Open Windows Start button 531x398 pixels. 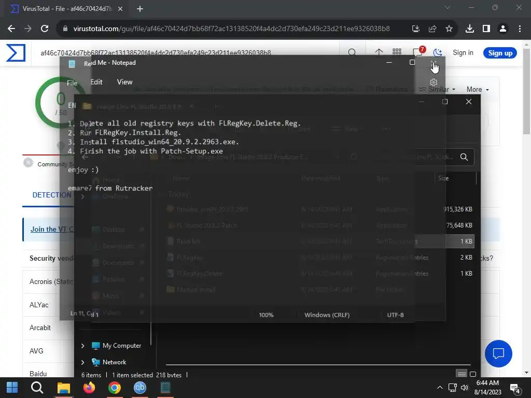(x=12, y=388)
